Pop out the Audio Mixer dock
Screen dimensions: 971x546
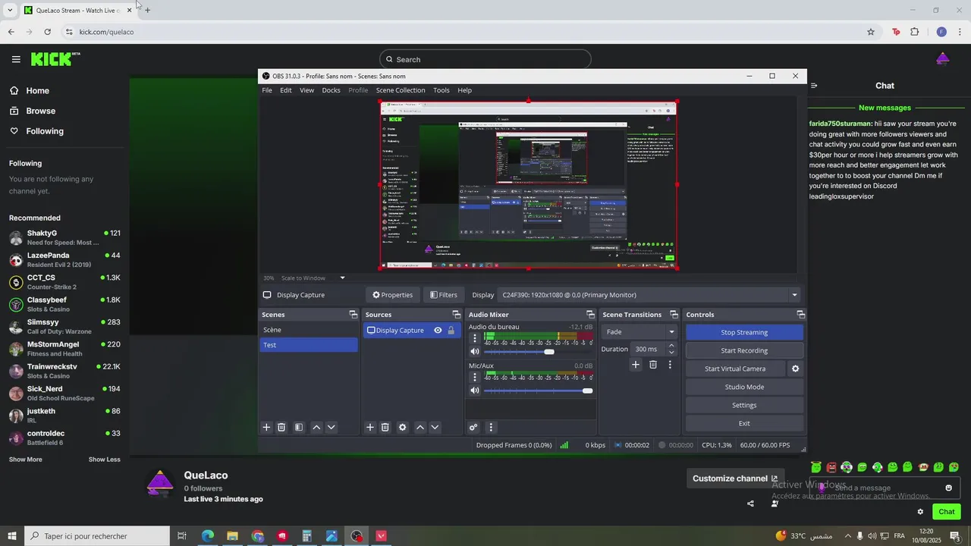[590, 314]
